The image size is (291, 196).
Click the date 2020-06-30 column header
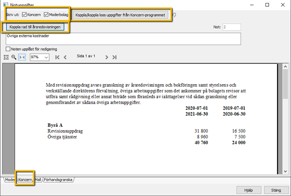click(234, 114)
